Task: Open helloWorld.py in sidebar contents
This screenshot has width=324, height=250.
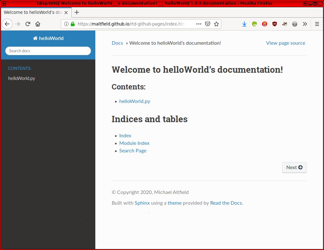Action: tap(21, 78)
